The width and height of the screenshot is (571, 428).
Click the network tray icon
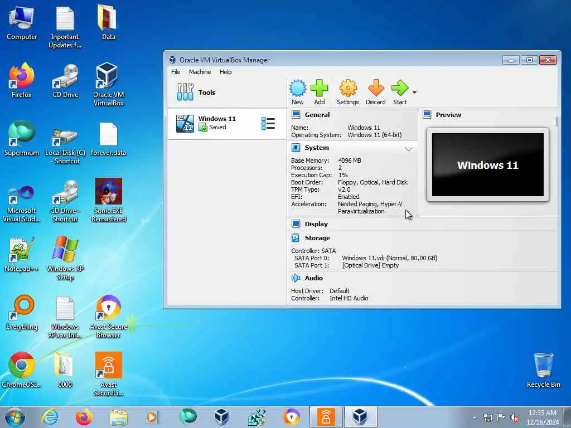coord(487,417)
